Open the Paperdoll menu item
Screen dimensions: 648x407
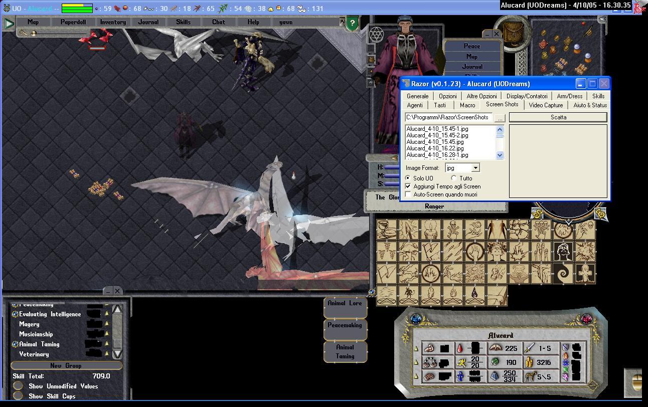[x=73, y=22]
